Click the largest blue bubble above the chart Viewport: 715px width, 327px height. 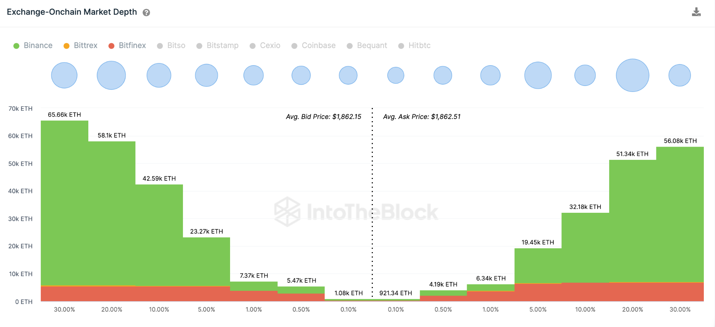click(632, 75)
